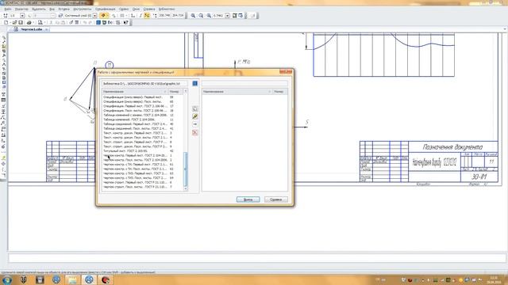Click the transfer arrow icon in dialog
508x285 pixels.
(x=195, y=124)
